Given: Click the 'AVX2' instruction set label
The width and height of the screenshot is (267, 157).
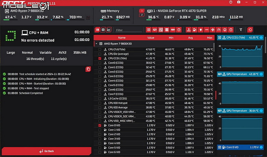Looking at the screenshot, I should (62, 53).
